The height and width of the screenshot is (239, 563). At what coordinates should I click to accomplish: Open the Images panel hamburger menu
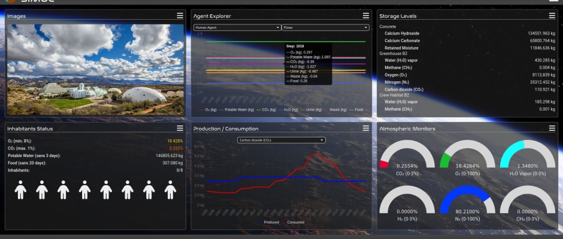180,16
